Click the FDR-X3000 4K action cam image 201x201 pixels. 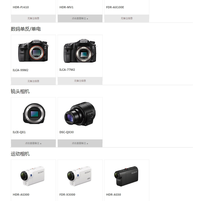tap(79, 176)
